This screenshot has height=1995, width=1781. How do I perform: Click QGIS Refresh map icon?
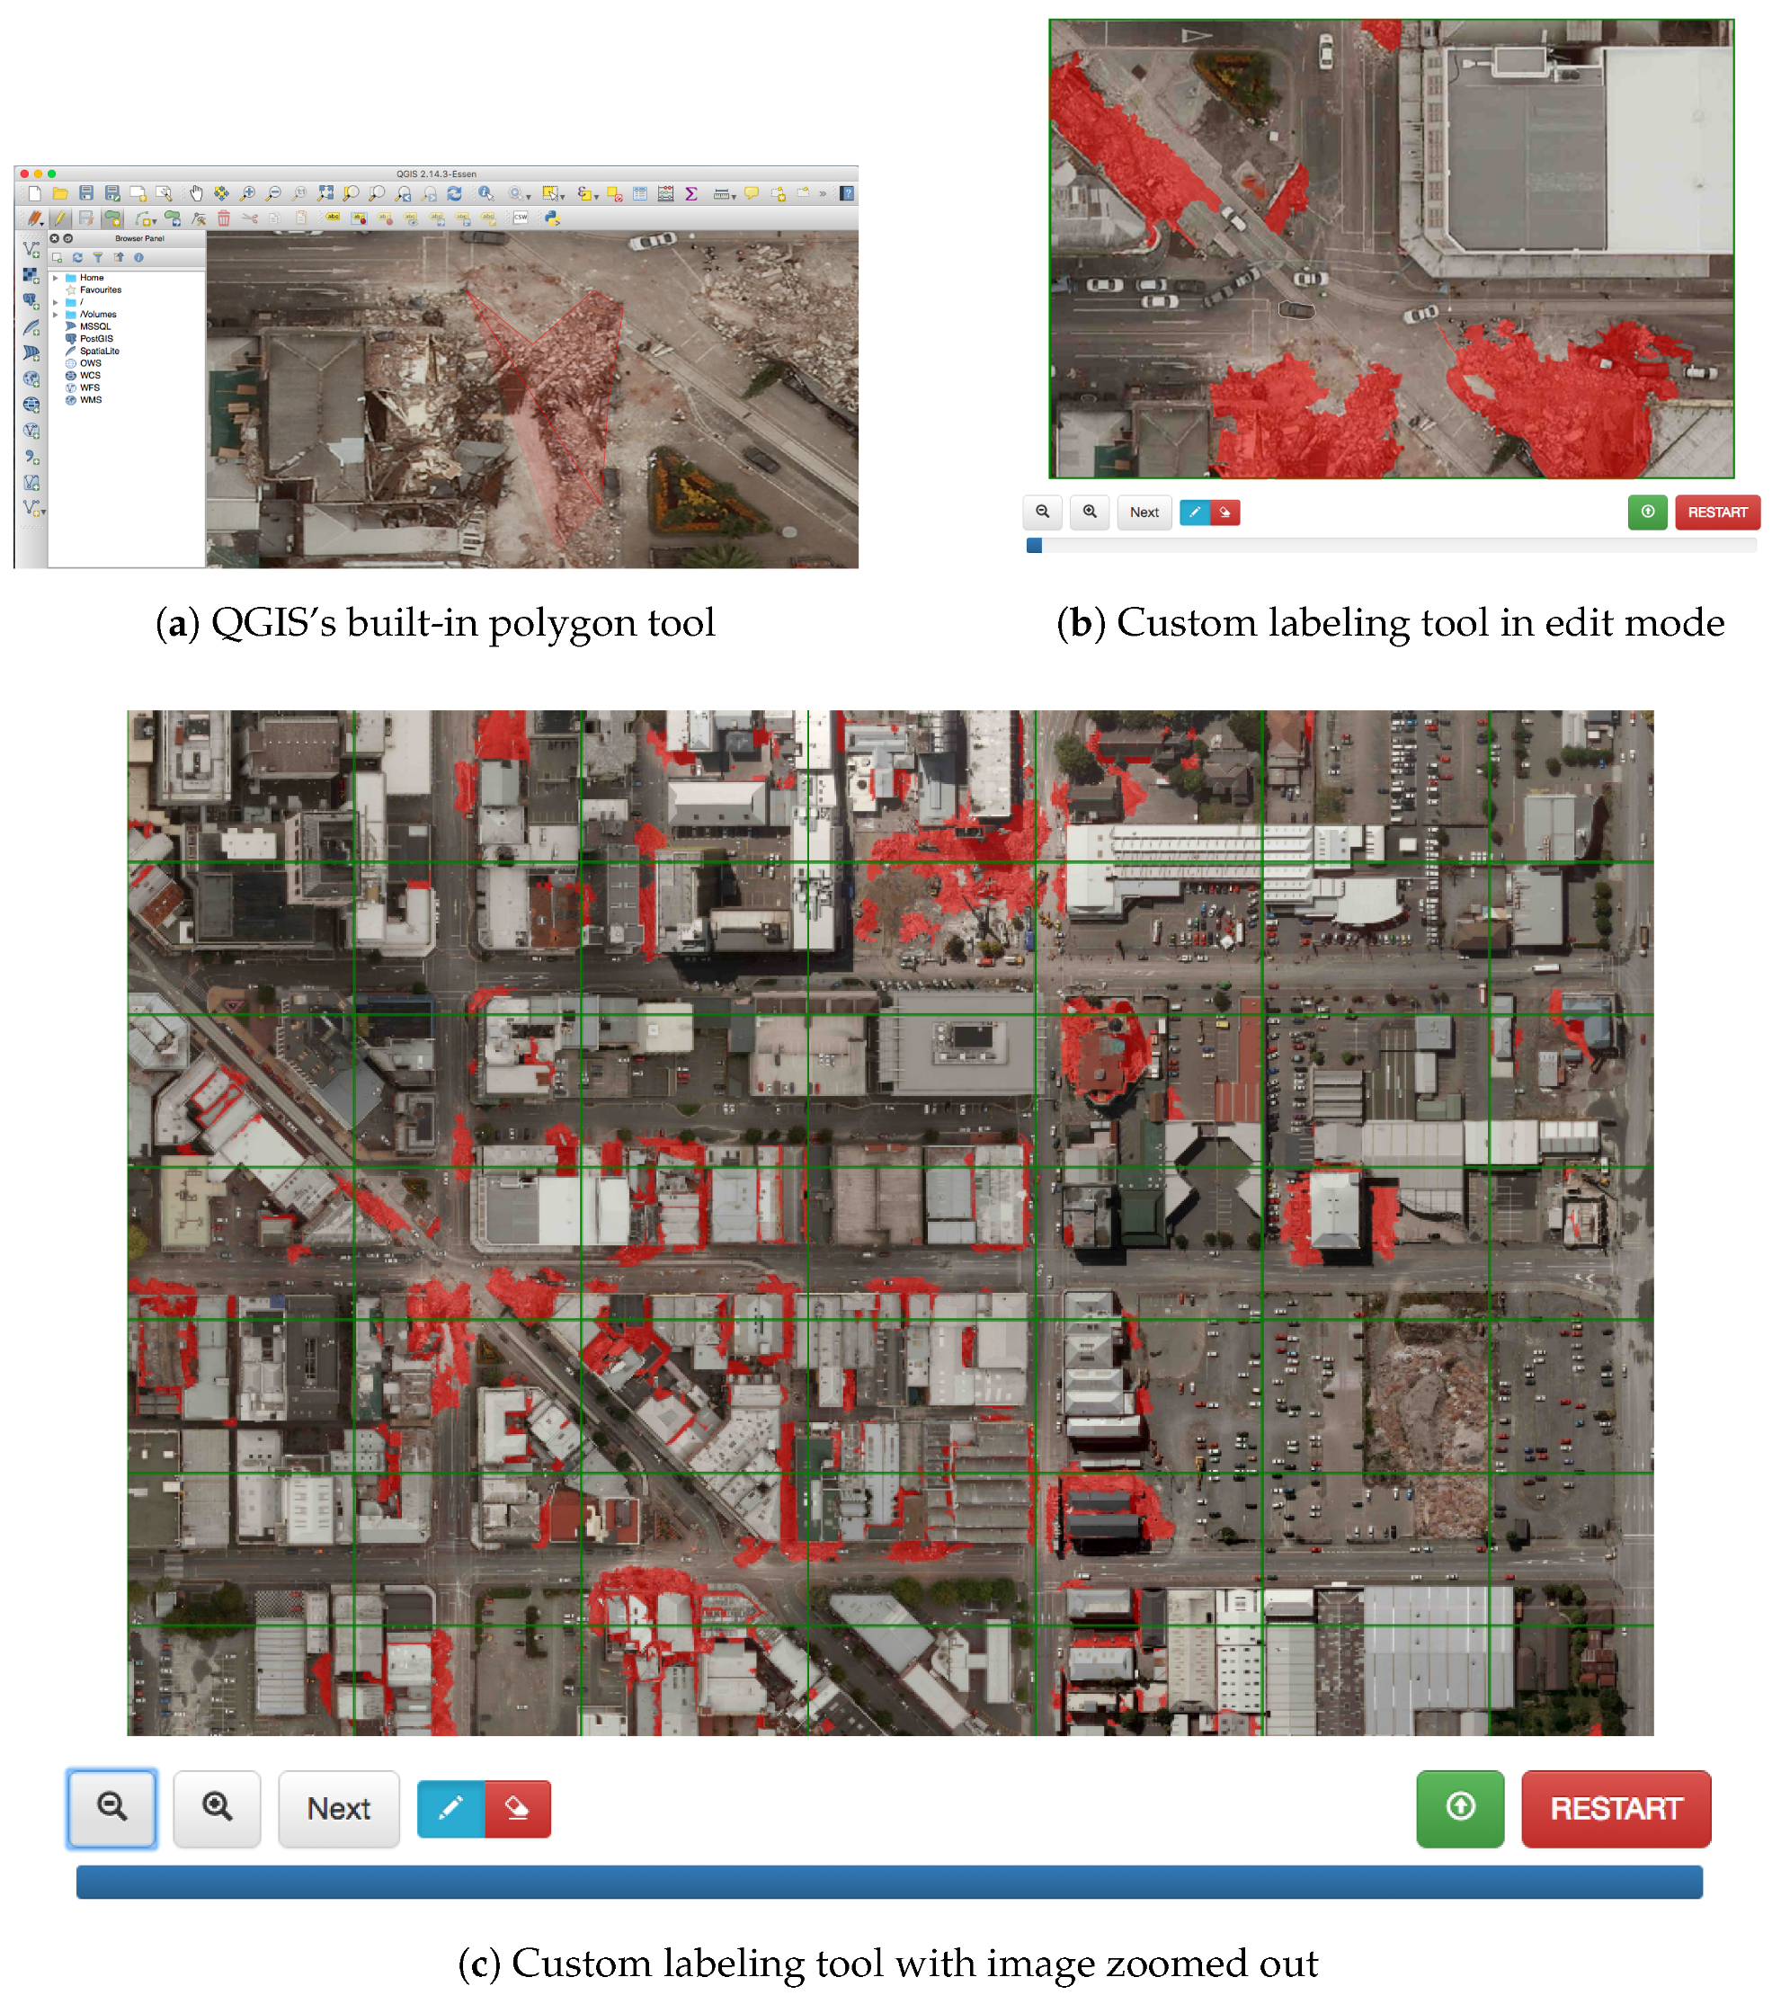(455, 192)
